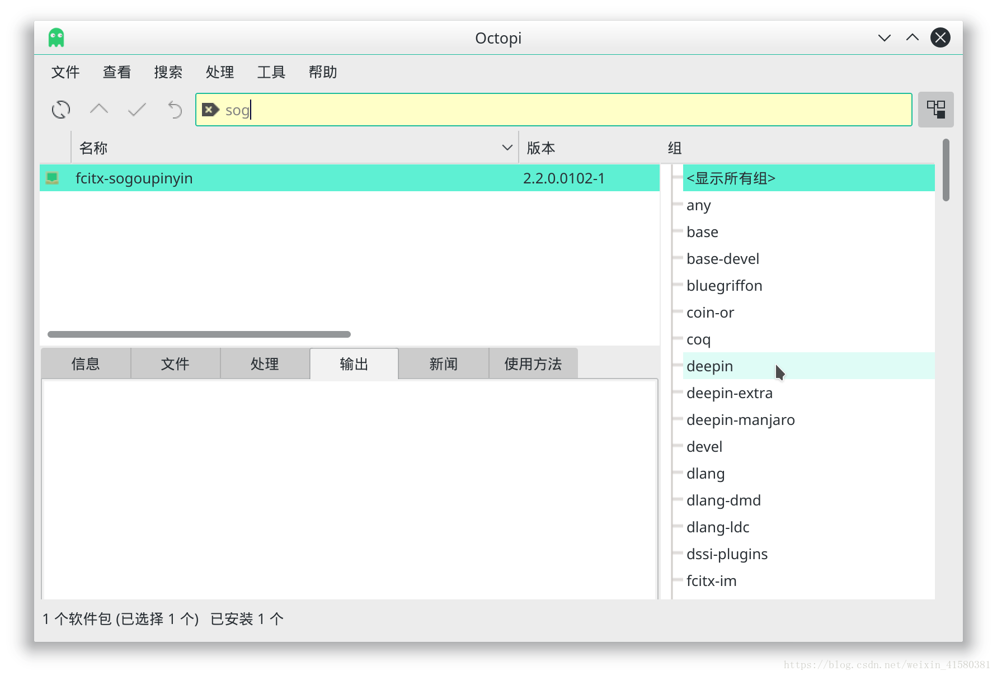Viewport: 997px width, 676px height.
Task: Click version 2.2.0.0102-1 cell
Action: tap(564, 178)
